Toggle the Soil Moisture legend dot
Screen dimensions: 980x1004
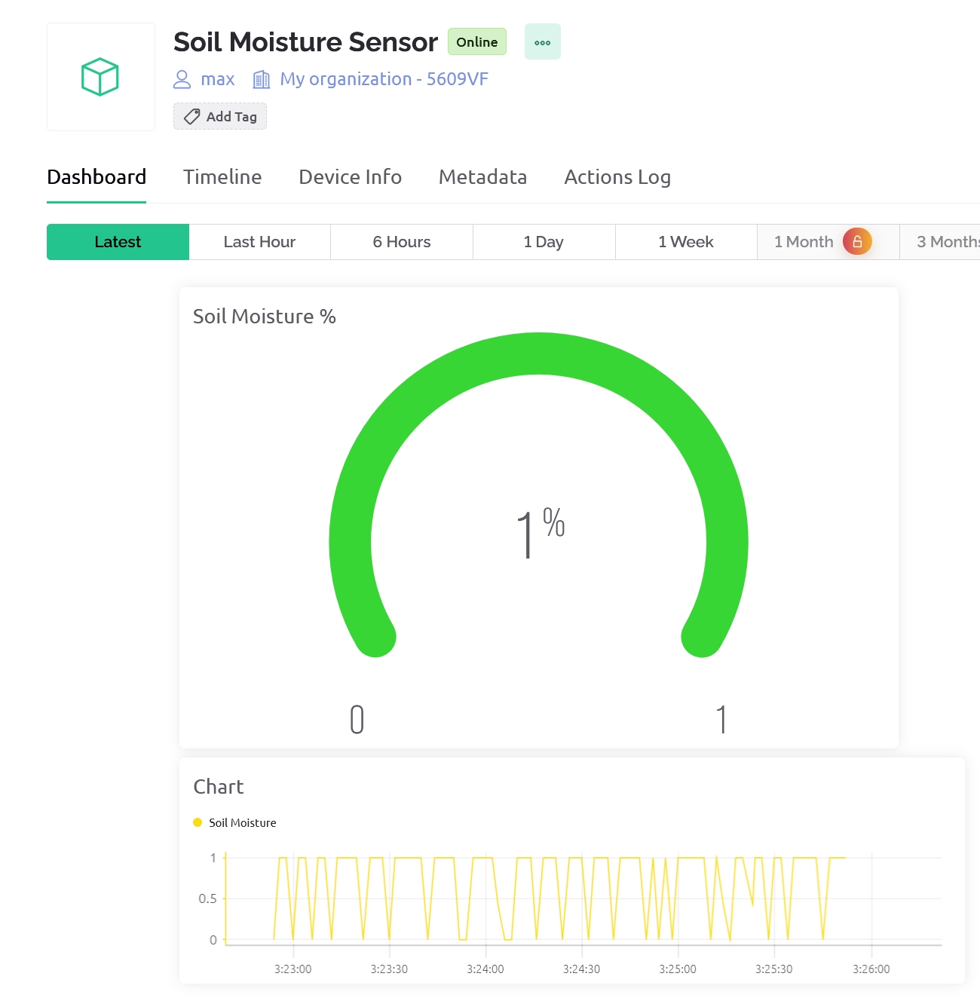[x=198, y=822]
